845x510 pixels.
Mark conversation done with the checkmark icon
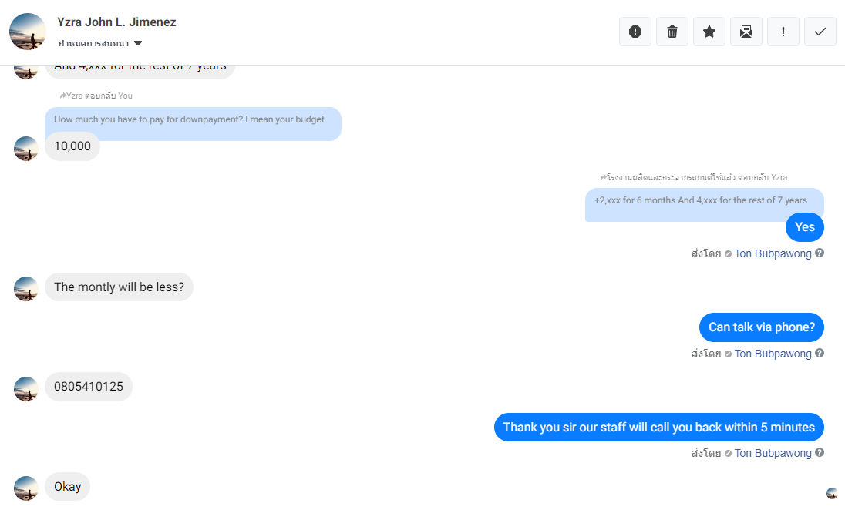tap(820, 32)
